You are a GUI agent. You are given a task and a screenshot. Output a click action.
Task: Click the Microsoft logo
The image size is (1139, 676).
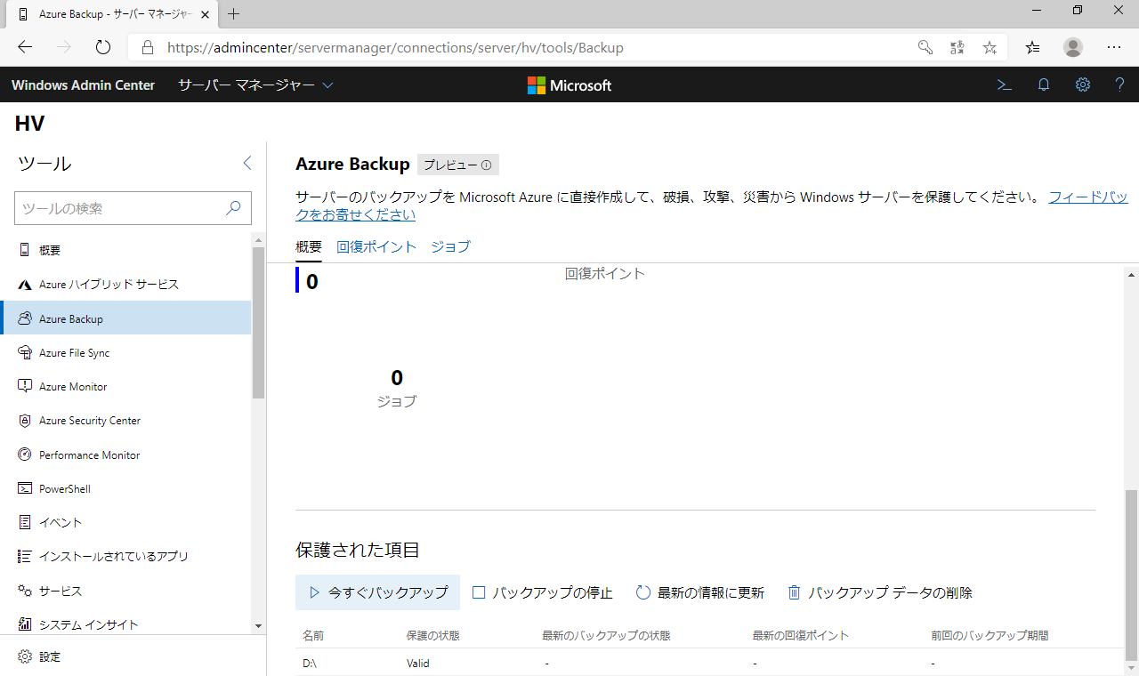[x=569, y=85]
